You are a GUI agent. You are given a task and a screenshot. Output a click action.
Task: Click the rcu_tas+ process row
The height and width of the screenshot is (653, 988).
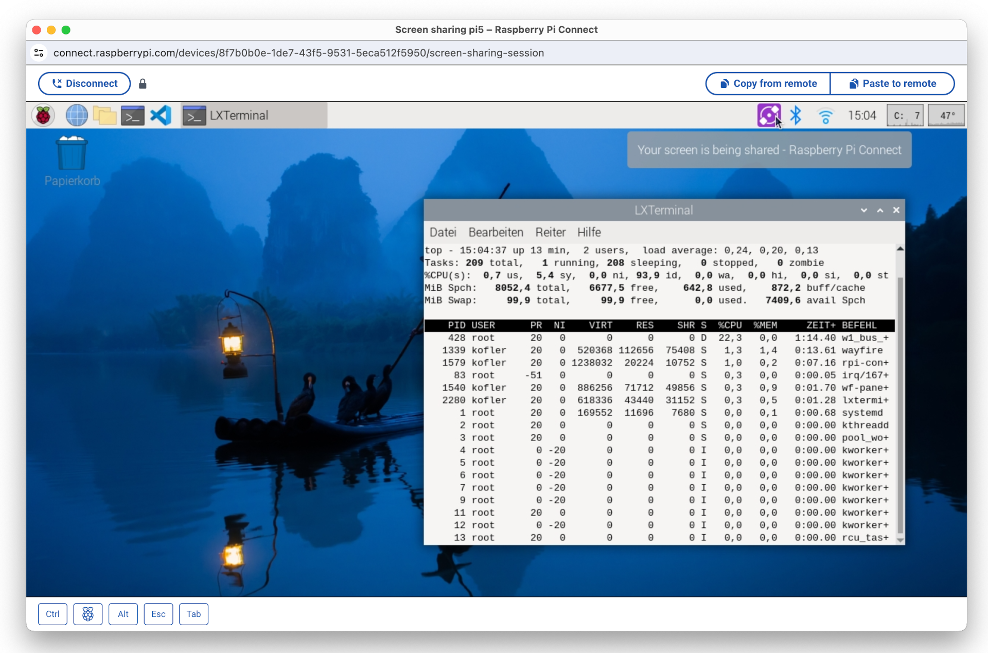659,537
